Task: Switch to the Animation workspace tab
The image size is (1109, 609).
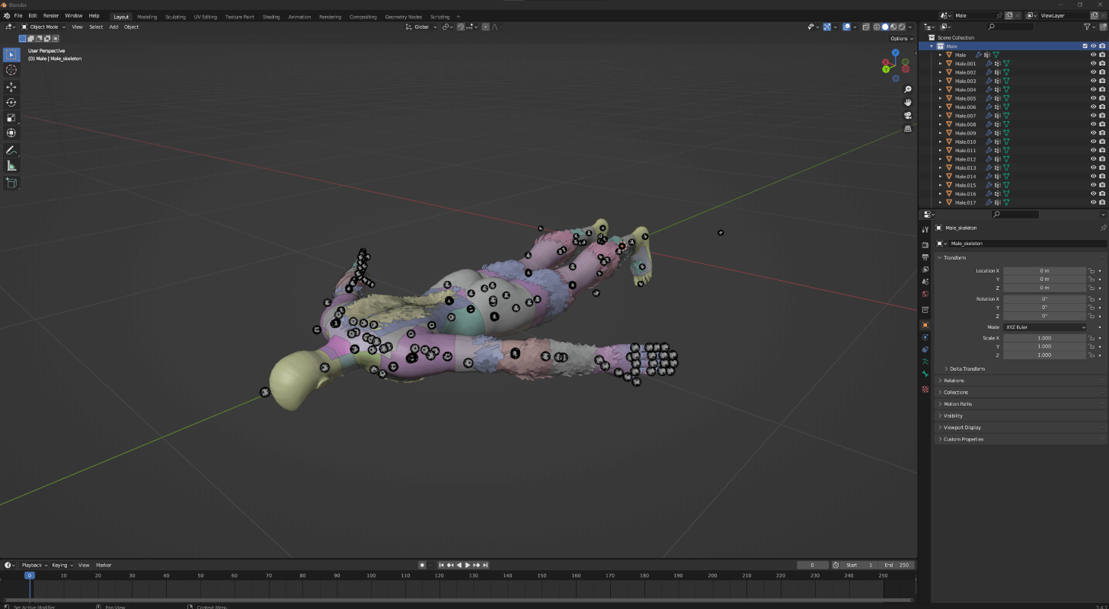Action: (299, 16)
